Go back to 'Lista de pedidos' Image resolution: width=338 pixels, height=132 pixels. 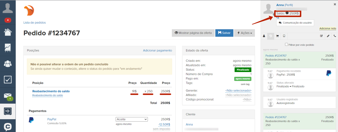34,23
